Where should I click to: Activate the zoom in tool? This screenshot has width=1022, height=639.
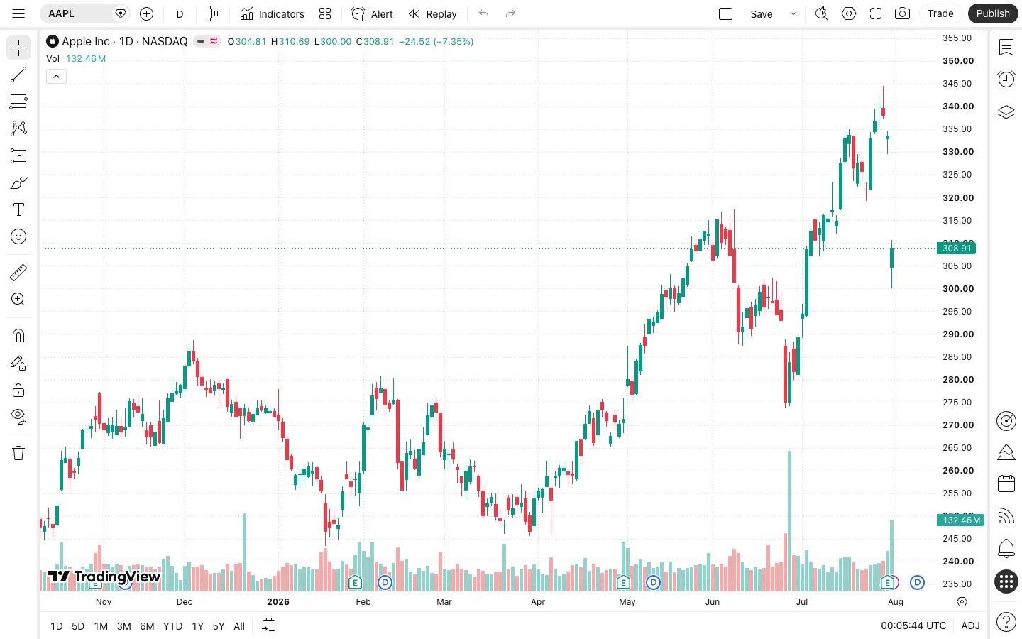point(18,299)
